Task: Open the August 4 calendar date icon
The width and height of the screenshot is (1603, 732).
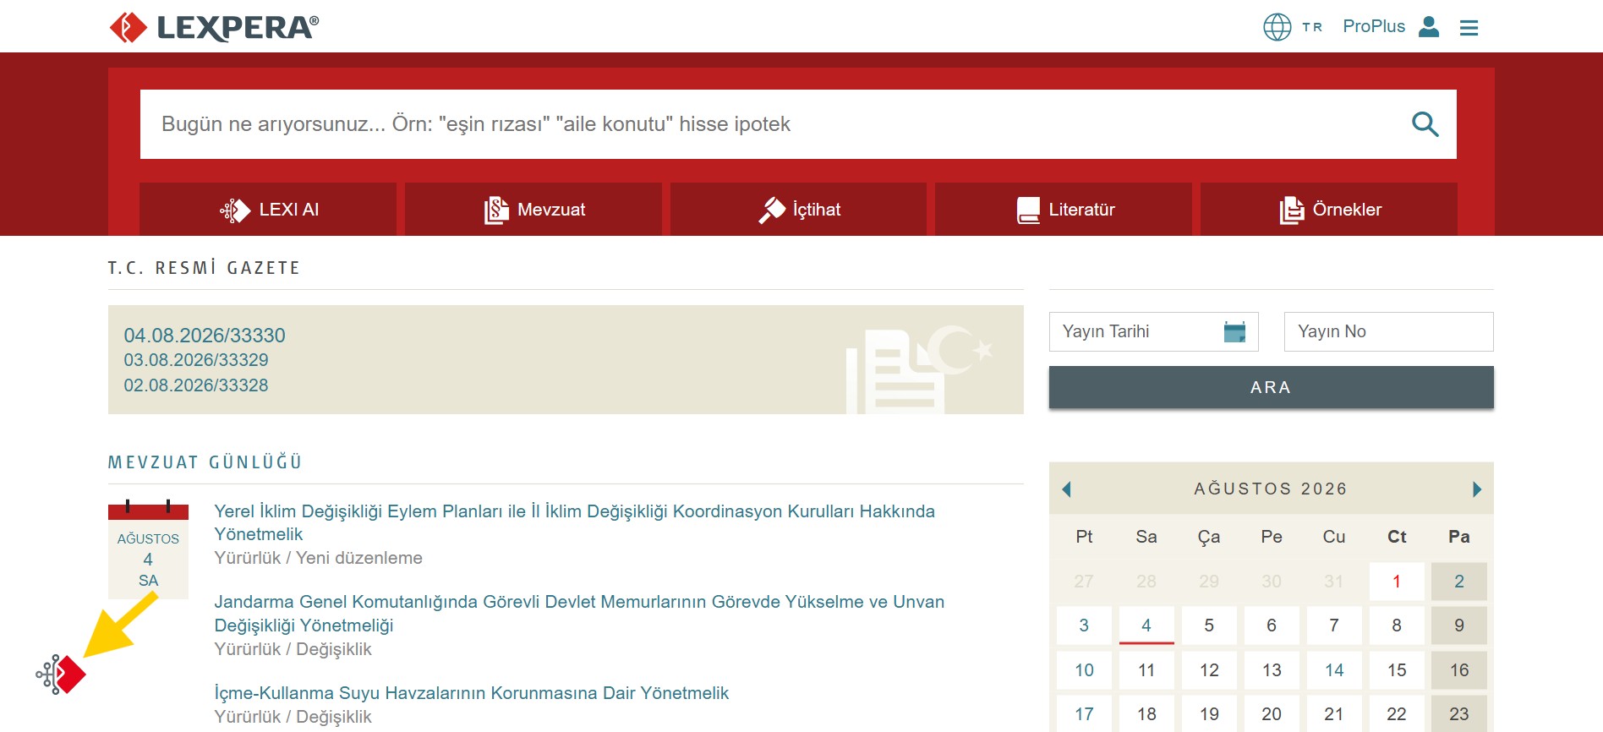Action: 148,549
